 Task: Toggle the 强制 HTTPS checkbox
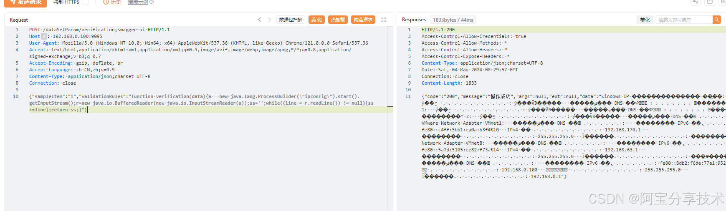point(85,2)
